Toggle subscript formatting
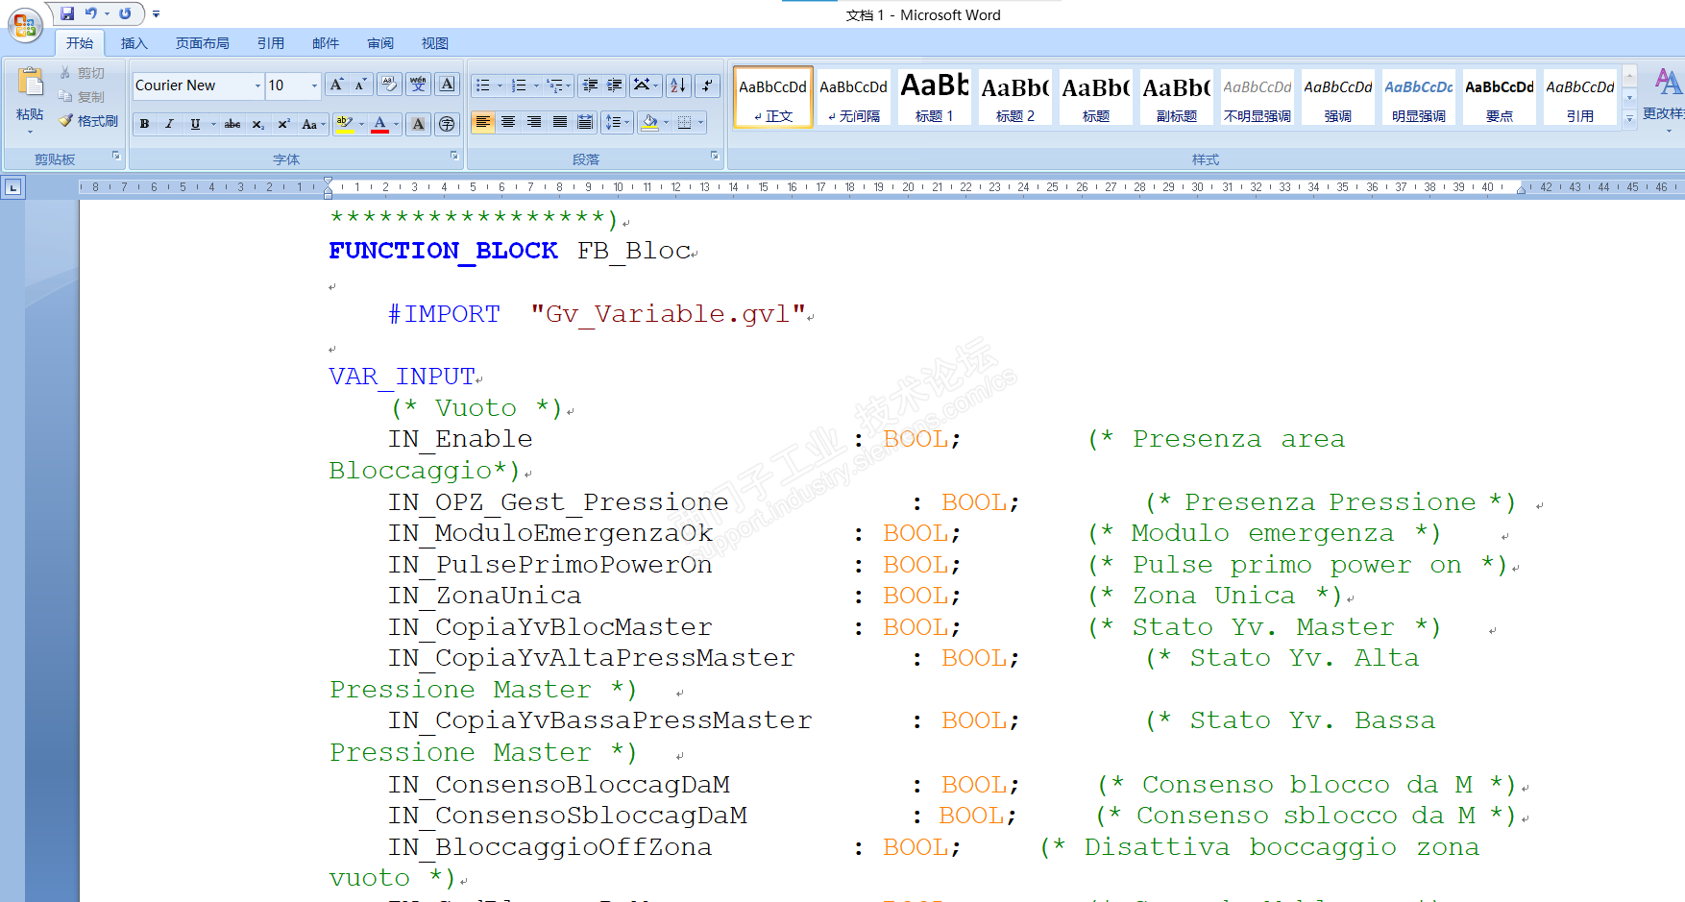 257,124
